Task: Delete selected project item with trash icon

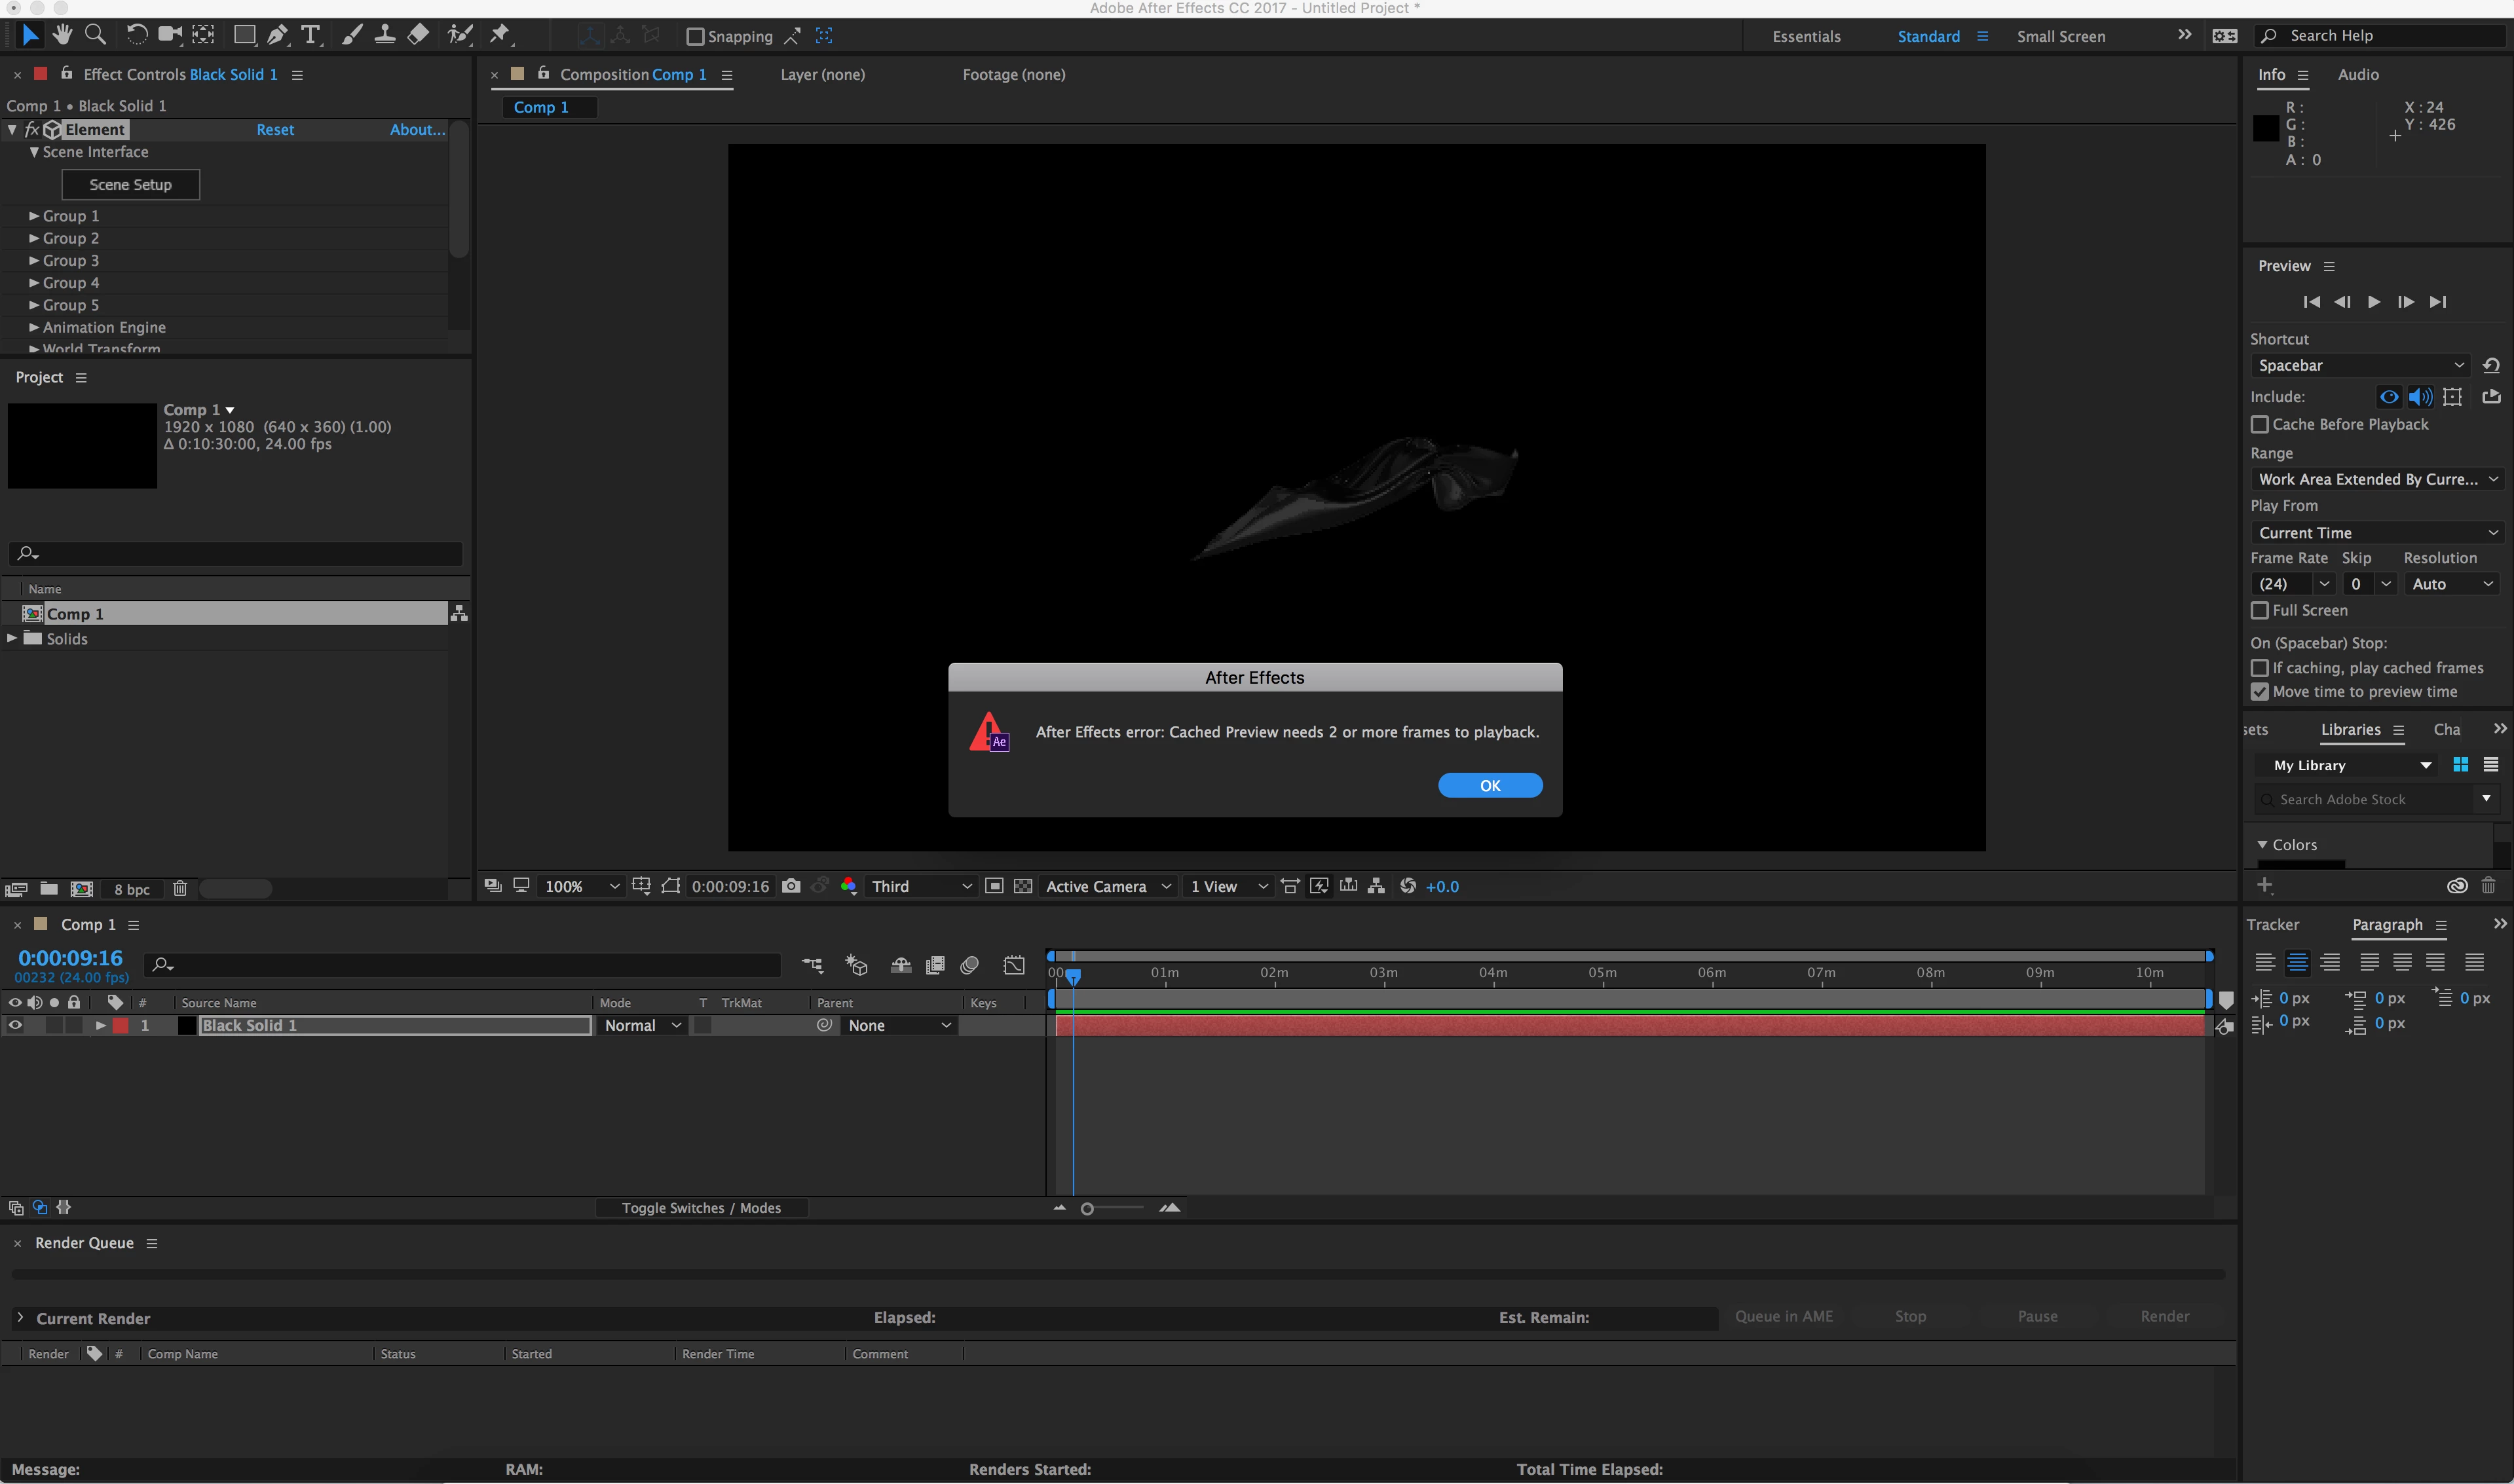Action: (x=180, y=889)
